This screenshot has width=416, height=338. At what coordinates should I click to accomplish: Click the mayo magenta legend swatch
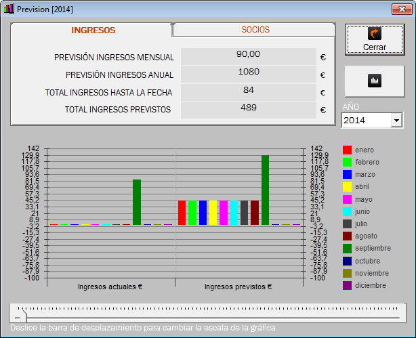[x=347, y=199]
